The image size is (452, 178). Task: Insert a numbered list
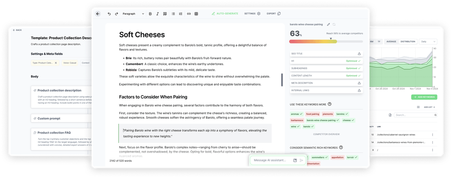181,14
